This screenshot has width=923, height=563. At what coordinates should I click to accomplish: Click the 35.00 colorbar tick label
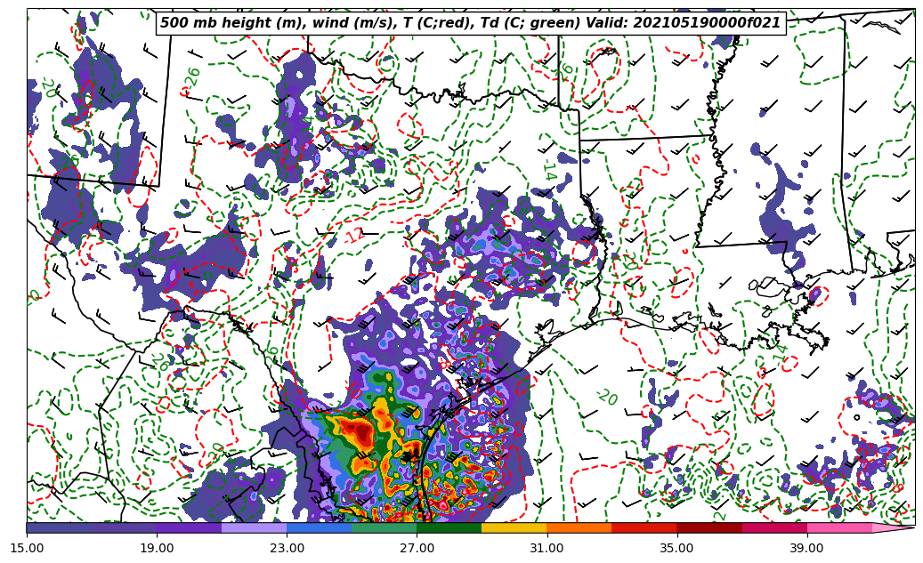(x=676, y=548)
